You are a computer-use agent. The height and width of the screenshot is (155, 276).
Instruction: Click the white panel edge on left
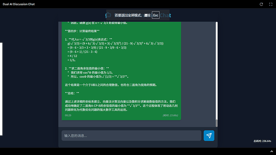(1, 89)
